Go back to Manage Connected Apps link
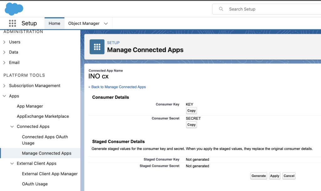 117,87
